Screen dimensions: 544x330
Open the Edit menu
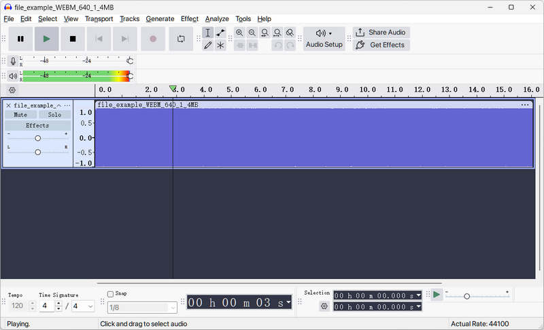[26, 19]
